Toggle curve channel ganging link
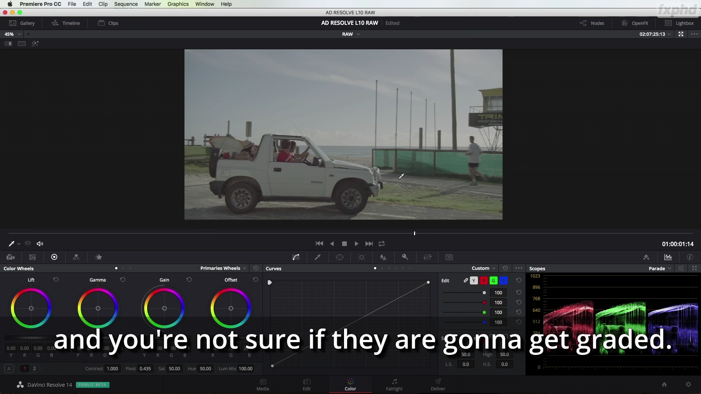This screenshot has height=394, width=701. click(x=466, y=280)
